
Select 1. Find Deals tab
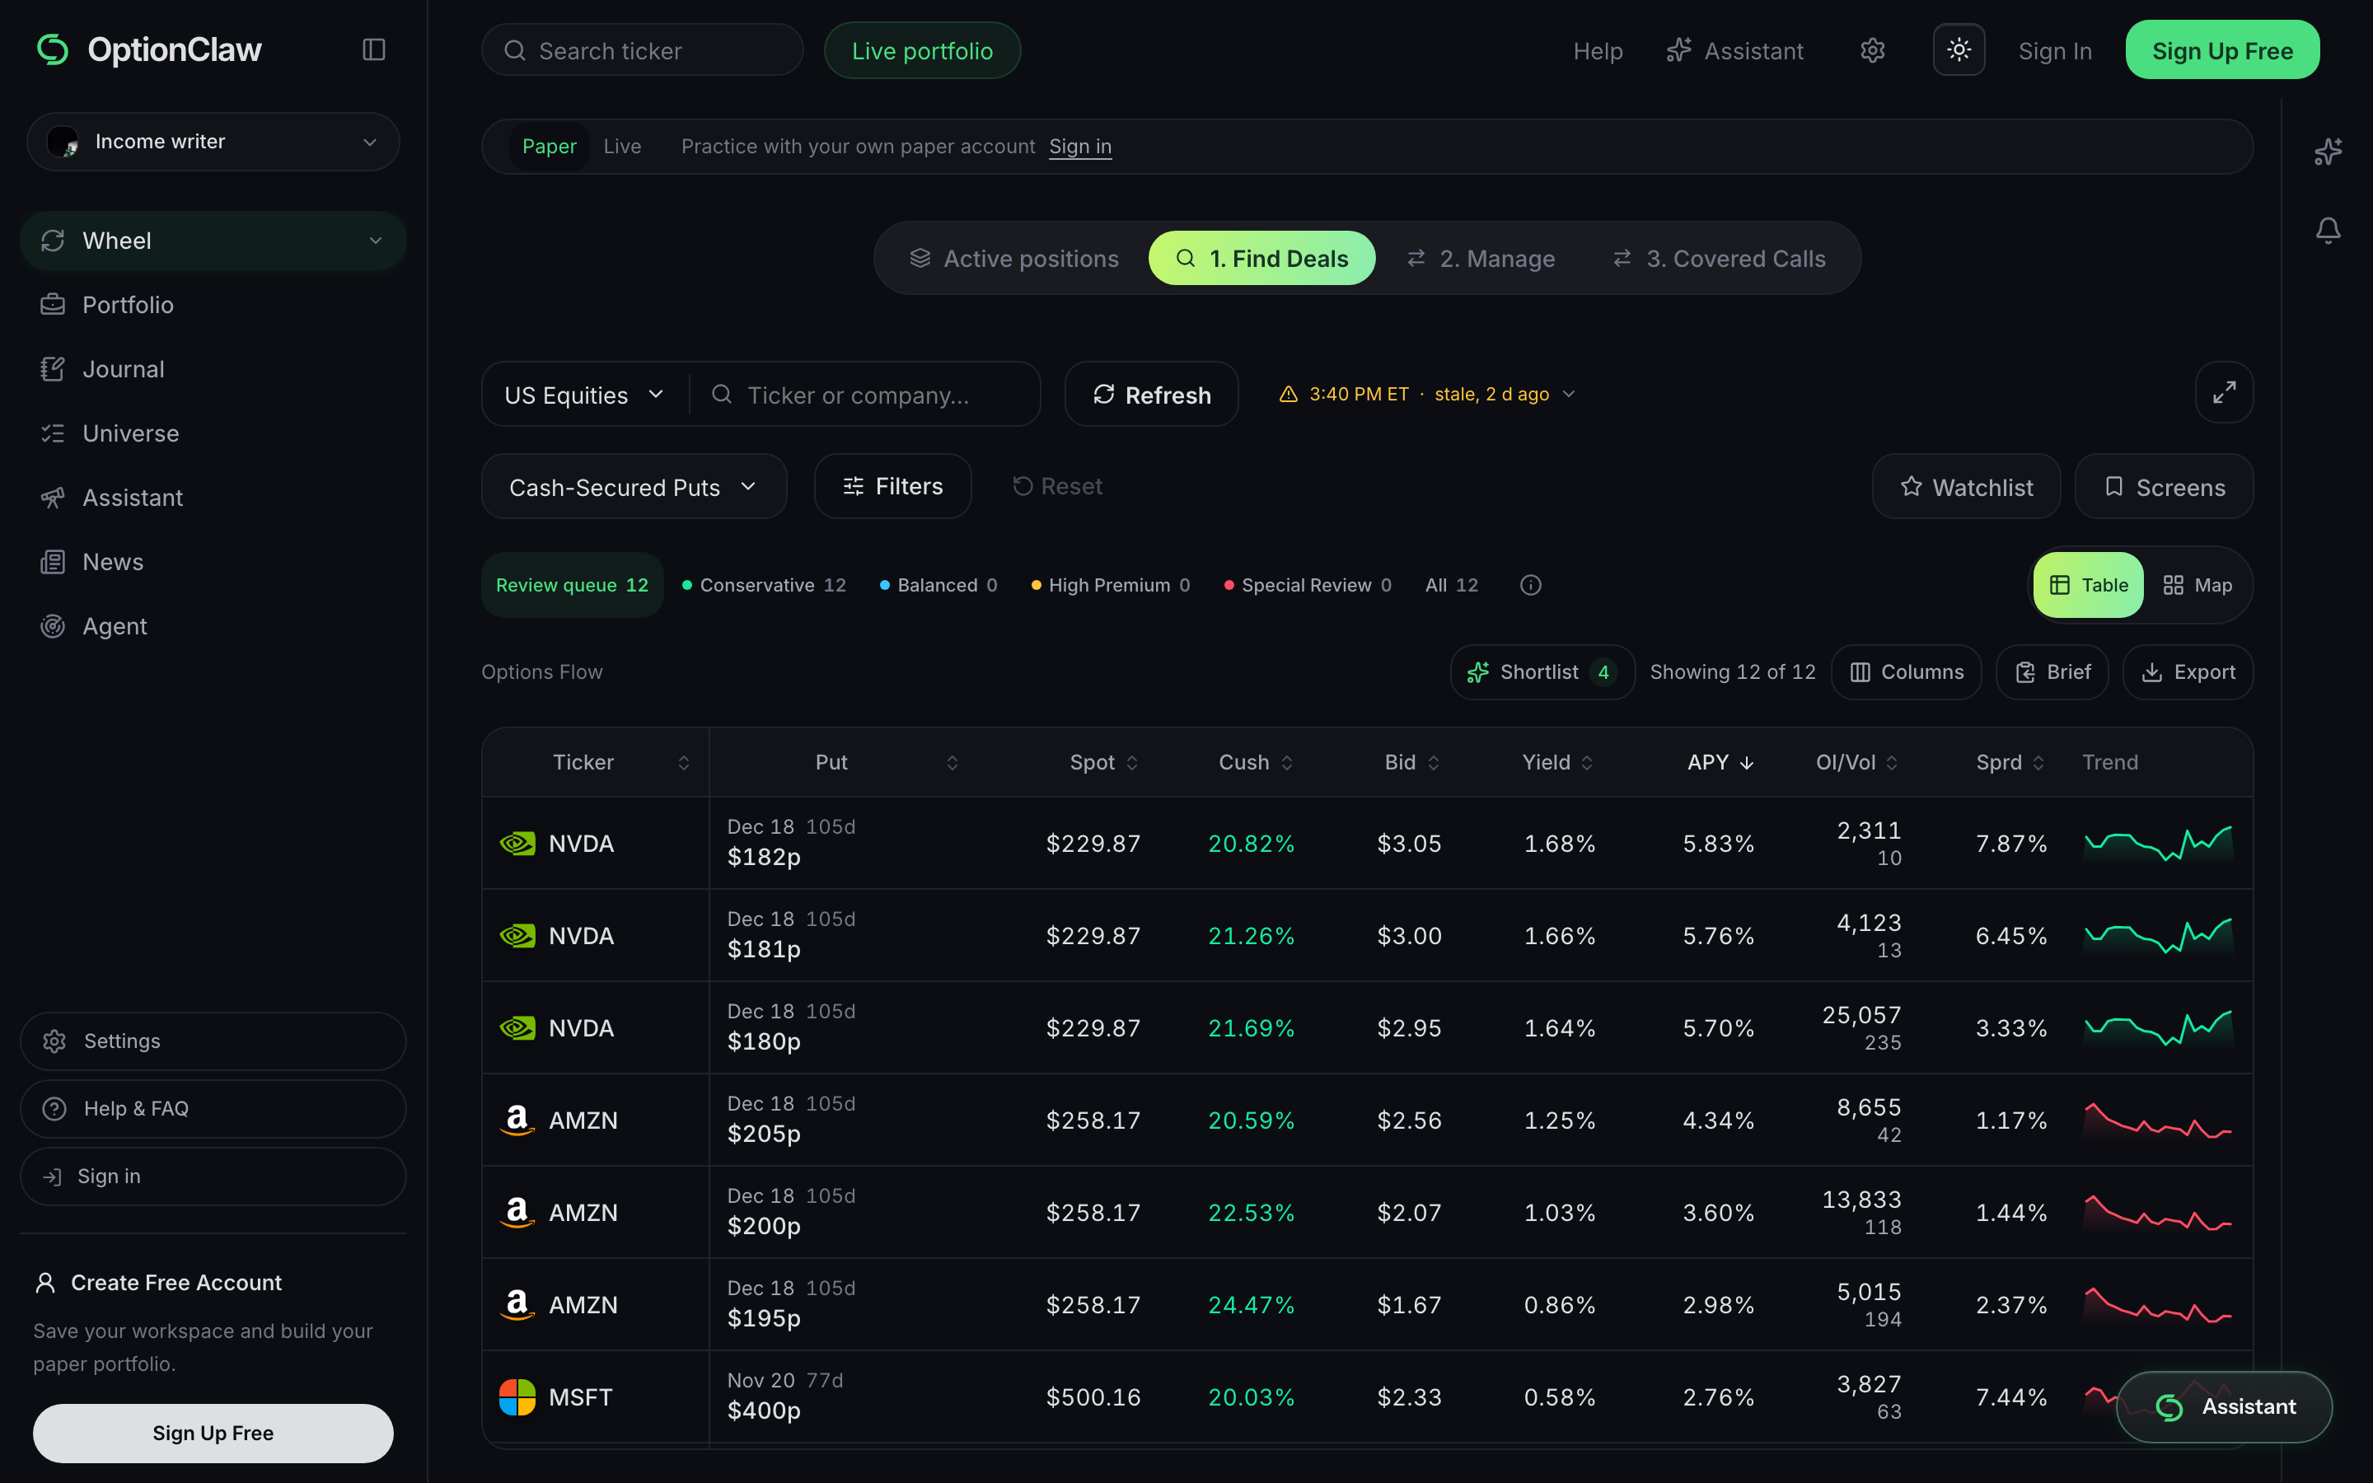[x=1262, y=258]
